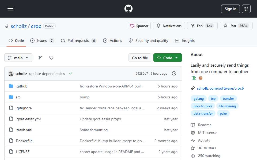Expand the main branch dropdown
Screen dimensions: 257x160
18,58
